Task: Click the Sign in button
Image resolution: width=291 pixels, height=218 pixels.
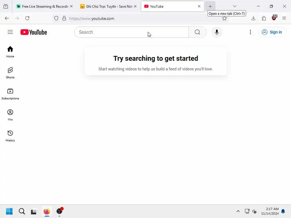Action: point(272,32)
